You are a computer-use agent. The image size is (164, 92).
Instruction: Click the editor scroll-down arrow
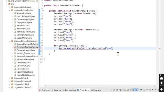tap(157, 83)
